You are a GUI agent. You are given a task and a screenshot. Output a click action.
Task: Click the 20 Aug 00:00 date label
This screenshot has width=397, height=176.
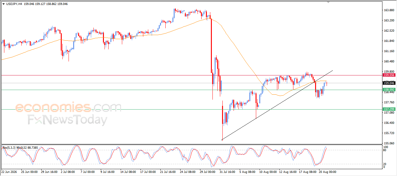[x=328, y=172]
